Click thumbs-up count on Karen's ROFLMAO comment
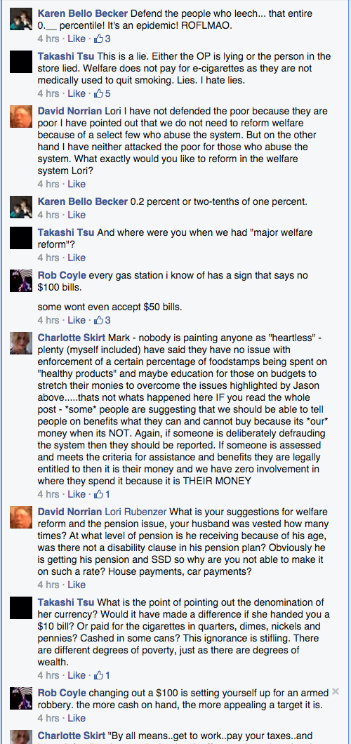This screenshot has height=744, width=351. (x=102, y=39)
